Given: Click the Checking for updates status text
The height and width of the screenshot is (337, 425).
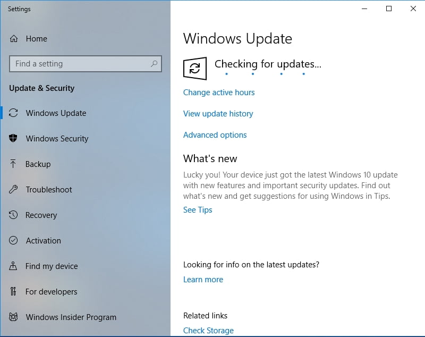Looking at the screenshot, I should [268, 64].
